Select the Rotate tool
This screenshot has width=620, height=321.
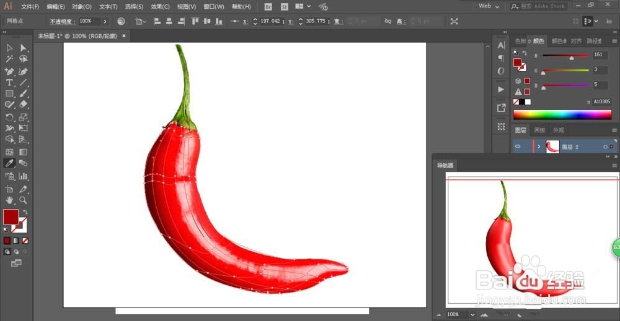click(9, 117)
